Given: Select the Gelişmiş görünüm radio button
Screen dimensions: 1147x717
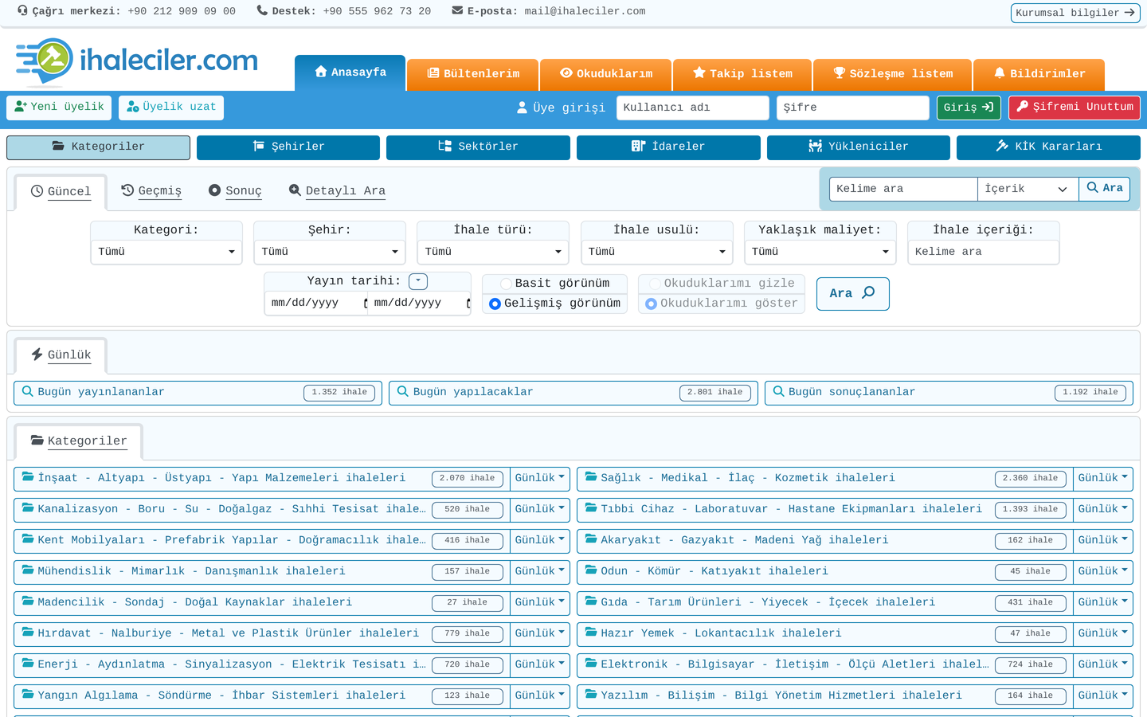Looking at the screenshot, I should [x=495, y=304].
